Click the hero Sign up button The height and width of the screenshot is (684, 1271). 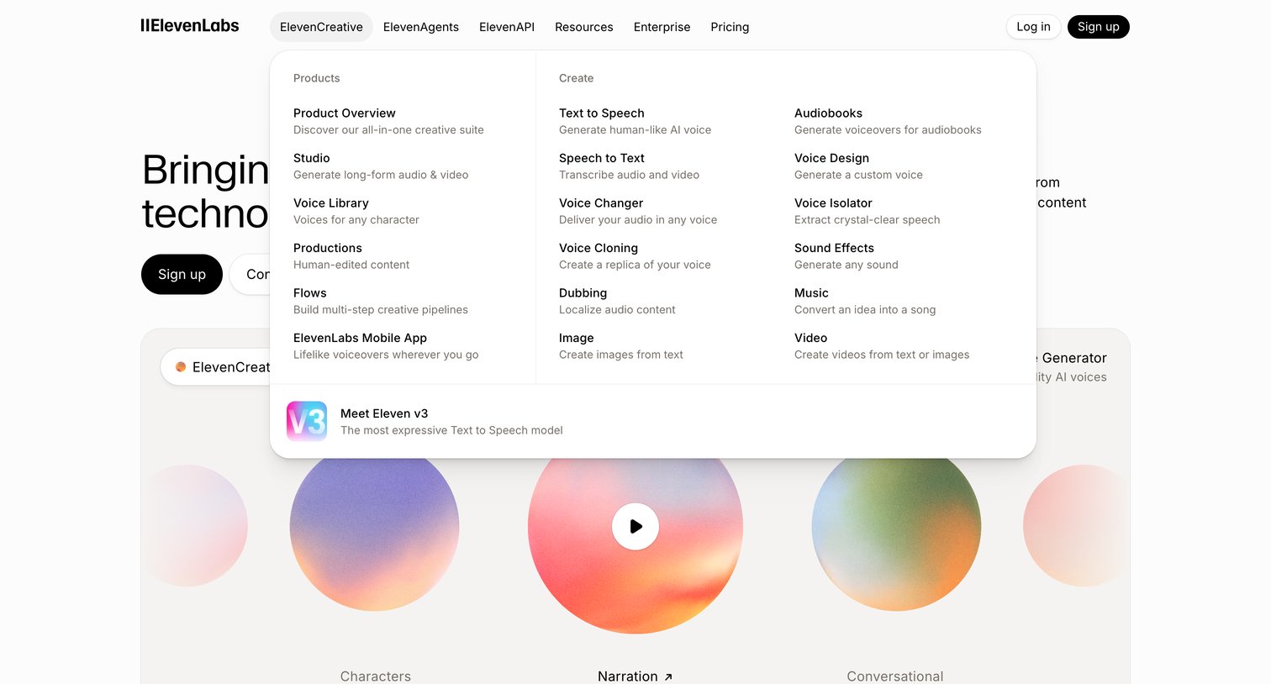pos(182,274)
